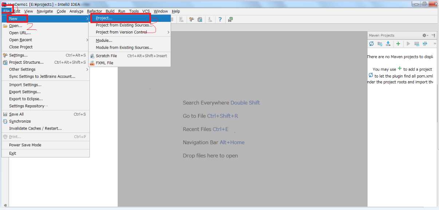
Task: Choose Export to Eclipse...
Action: pos(46,99)
